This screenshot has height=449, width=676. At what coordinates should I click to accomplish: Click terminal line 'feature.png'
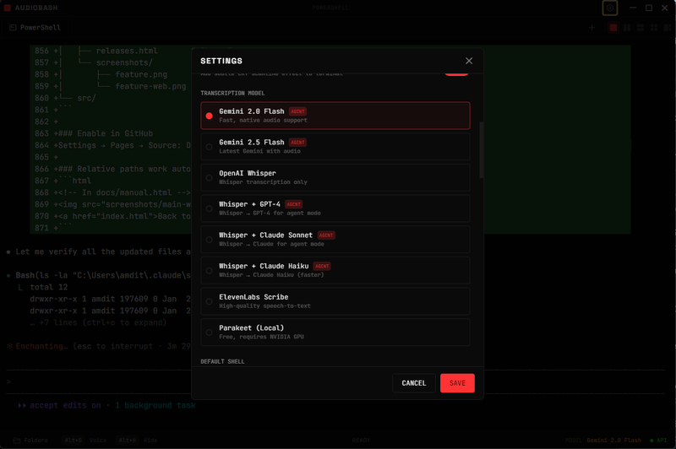coord(141,74)
